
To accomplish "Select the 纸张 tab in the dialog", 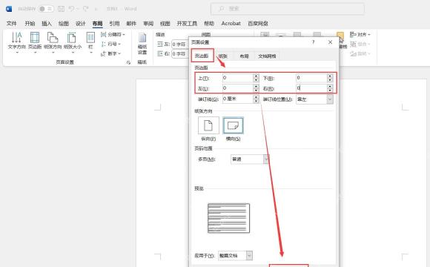I will point(223,56).
